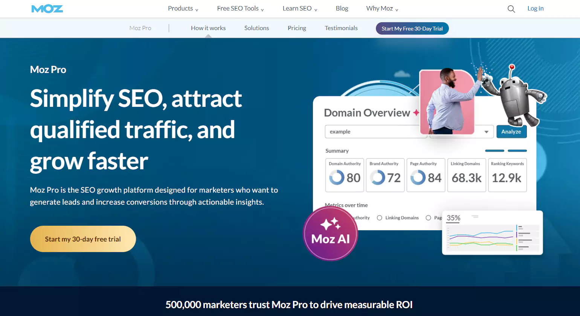Select the Linking Domains radio button

click(379, 217)
